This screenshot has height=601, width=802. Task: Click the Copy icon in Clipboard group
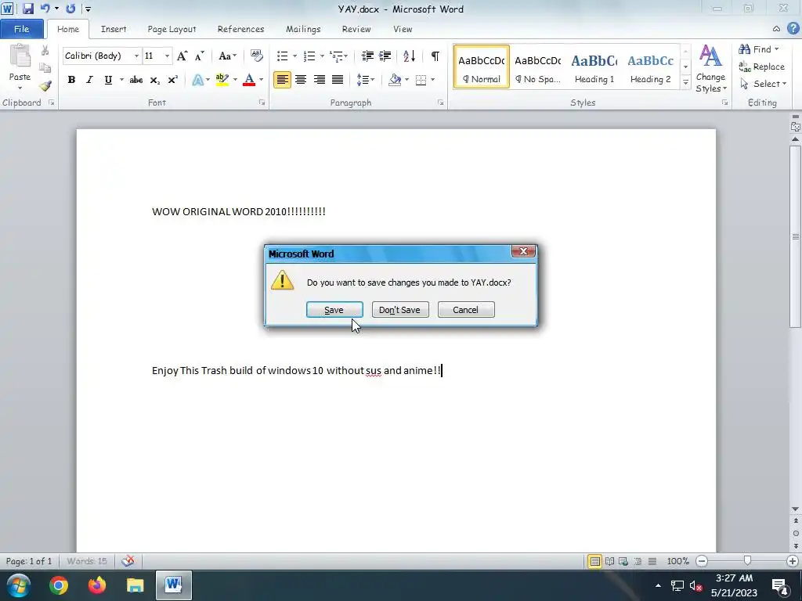[x=45, y=68]
